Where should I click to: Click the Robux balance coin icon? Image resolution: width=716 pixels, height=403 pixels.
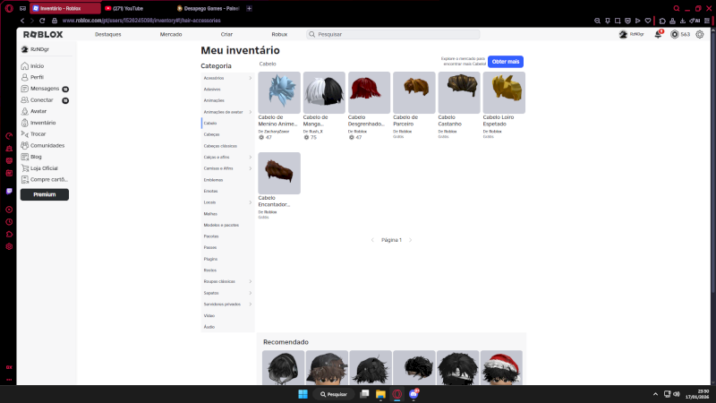pyautogui.click(x=675, y=34)
